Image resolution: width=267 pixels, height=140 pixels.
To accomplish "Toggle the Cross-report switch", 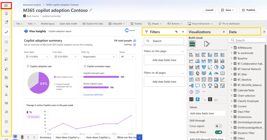I will 218,126.
